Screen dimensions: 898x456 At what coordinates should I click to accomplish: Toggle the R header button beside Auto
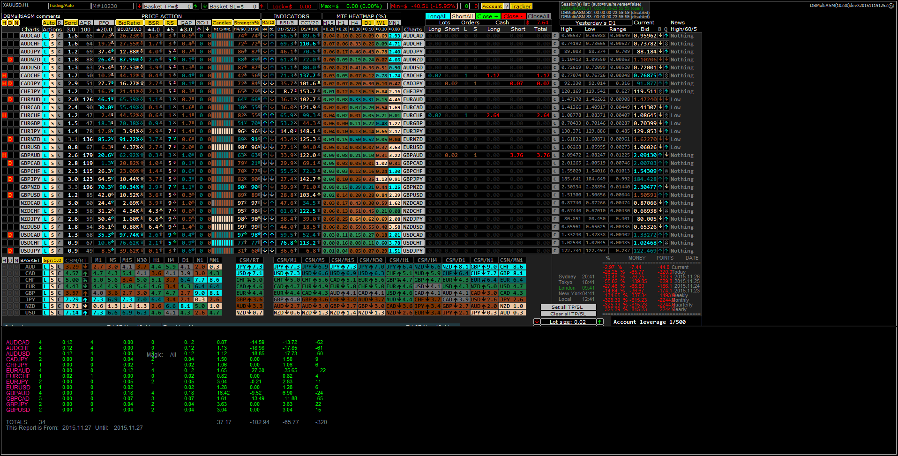[x=60, y=22]
